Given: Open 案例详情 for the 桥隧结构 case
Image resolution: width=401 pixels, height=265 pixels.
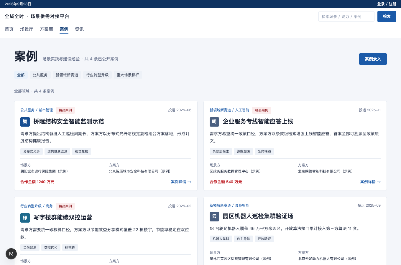Looking at the screenshot, I should [x=181, y=182].
